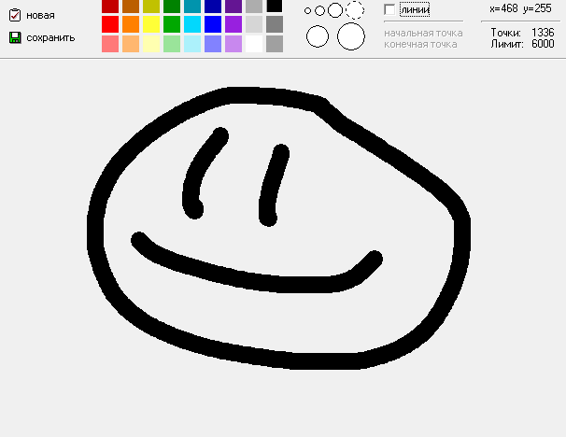This screenshot has height=437, width=566.
Task: Click the сохранить text button
Action: [x=50, y=37]
